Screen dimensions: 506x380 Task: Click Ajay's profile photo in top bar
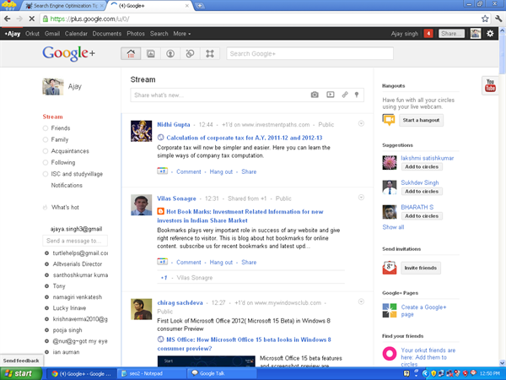point(475,33)
